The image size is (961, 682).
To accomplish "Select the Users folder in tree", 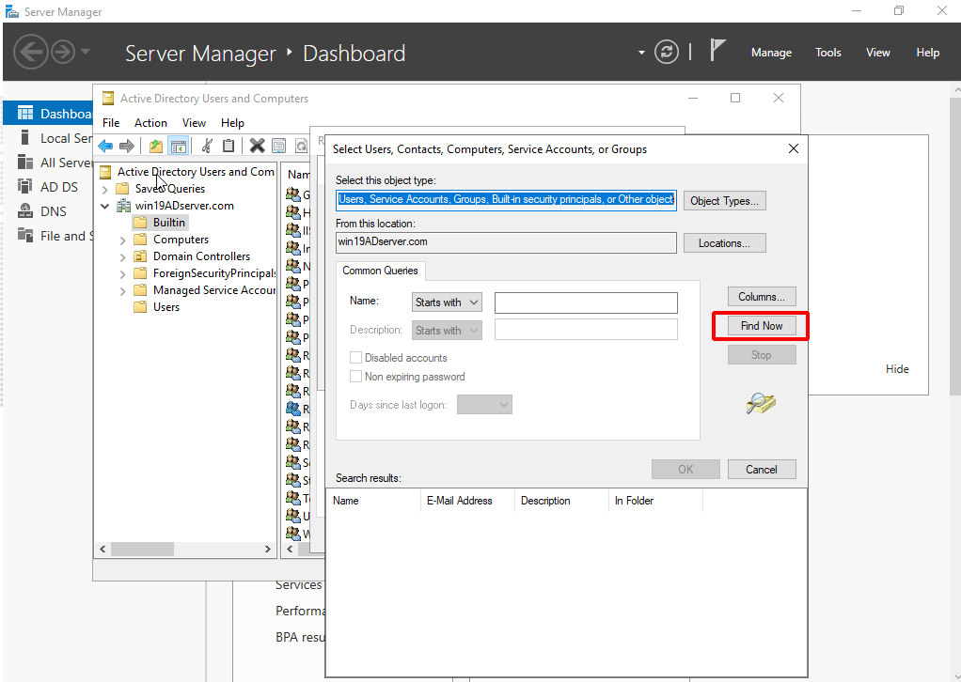I will point(165,307).
